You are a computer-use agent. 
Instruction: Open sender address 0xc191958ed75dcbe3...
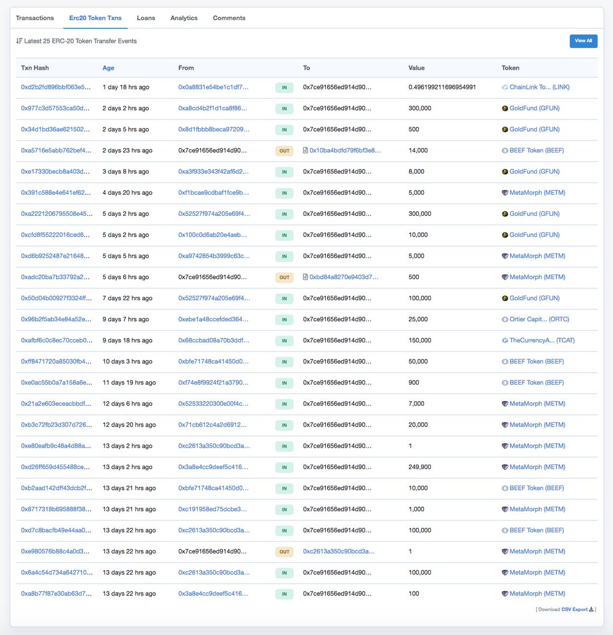[213, 510]
